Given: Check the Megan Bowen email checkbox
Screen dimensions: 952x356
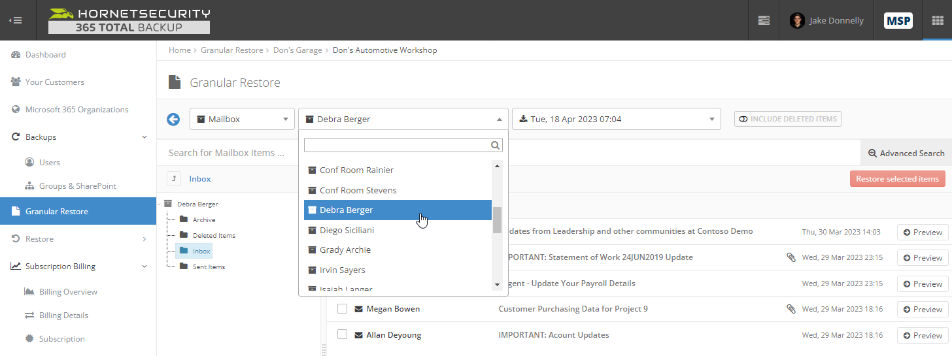Looking at the screenshot, I should (x=342, y=309).
